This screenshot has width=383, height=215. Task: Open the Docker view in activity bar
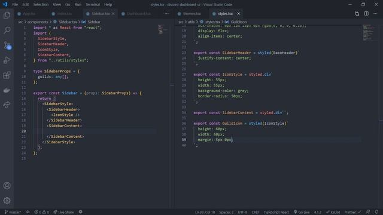coord(7,90)
